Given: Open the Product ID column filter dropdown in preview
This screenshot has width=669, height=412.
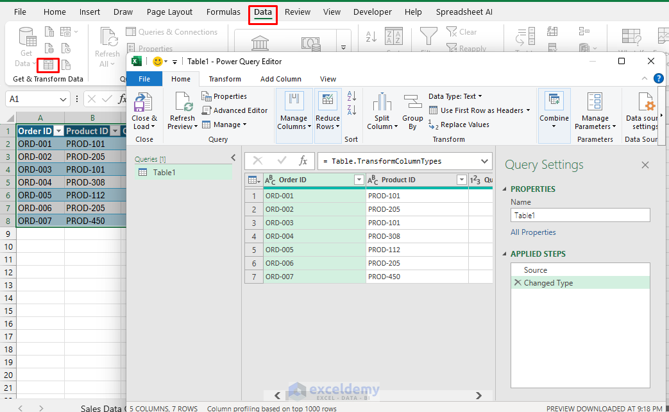Looking at the screenshot, I should pos(461,180).
